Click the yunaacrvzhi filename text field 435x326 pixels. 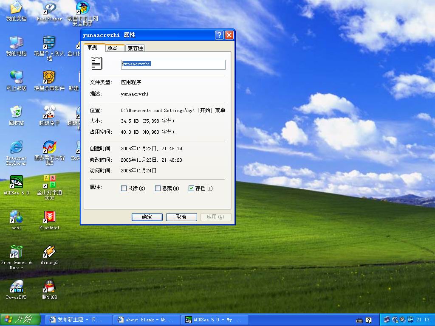[173, 65]
